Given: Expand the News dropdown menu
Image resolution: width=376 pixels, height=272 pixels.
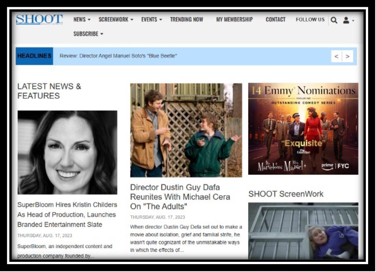Looking at the screenshot, I should [x=82, y=20].
